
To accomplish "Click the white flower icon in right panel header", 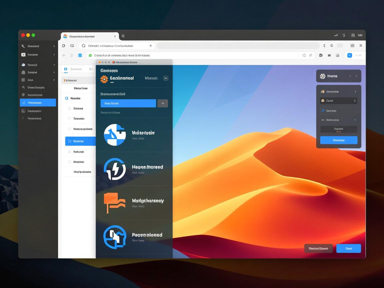I will point(322,76).
